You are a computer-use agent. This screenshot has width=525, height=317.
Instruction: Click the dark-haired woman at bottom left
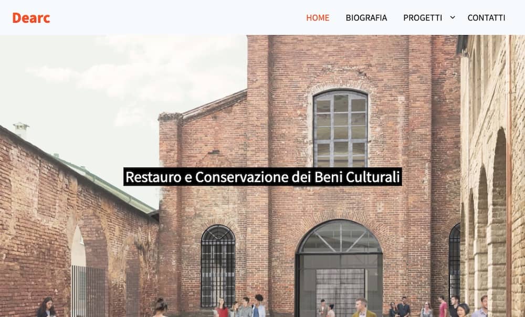click(x=46, y=308)
